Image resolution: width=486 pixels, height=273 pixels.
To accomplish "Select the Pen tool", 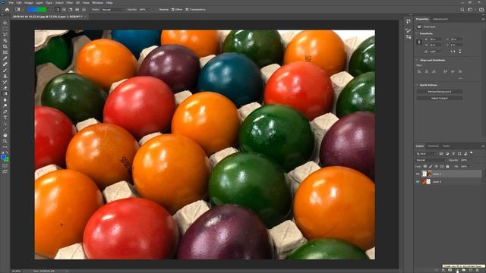I will point(5,111).
